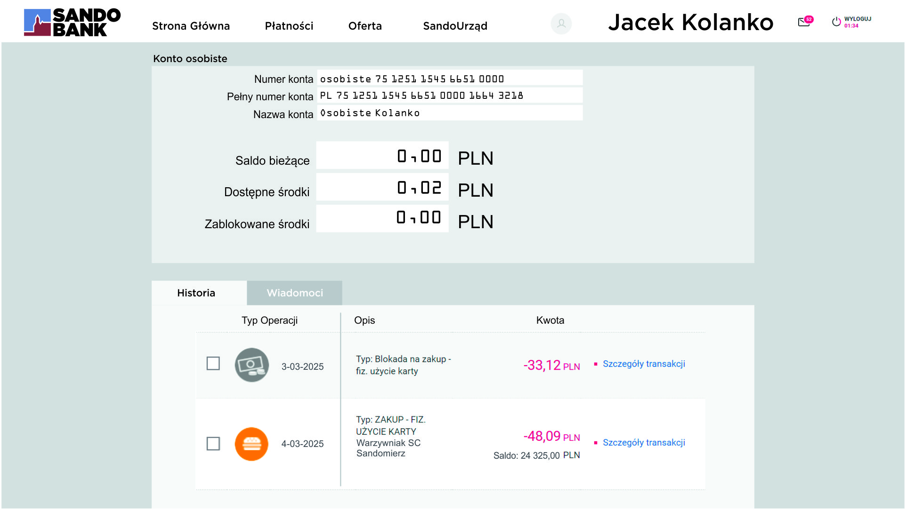The width and height of the screenshot is (906, 510).
Task: Click the grey cash blockade transaction icon
Action: (x=251, y=365)
